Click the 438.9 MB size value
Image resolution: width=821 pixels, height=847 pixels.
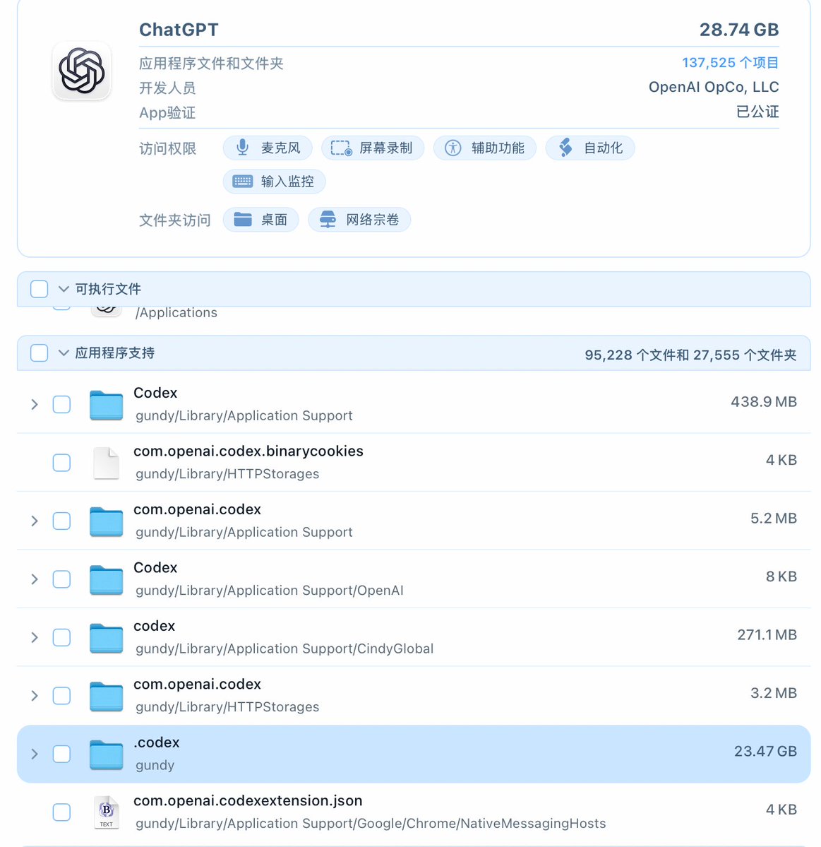(x=764, y=402)
